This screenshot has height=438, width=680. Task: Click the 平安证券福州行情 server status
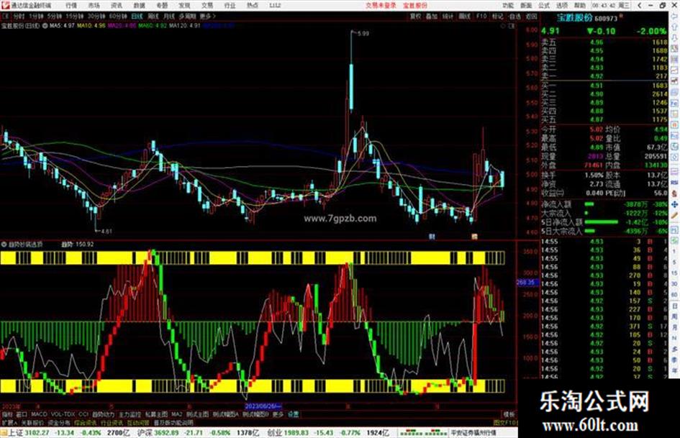(473, 432)
